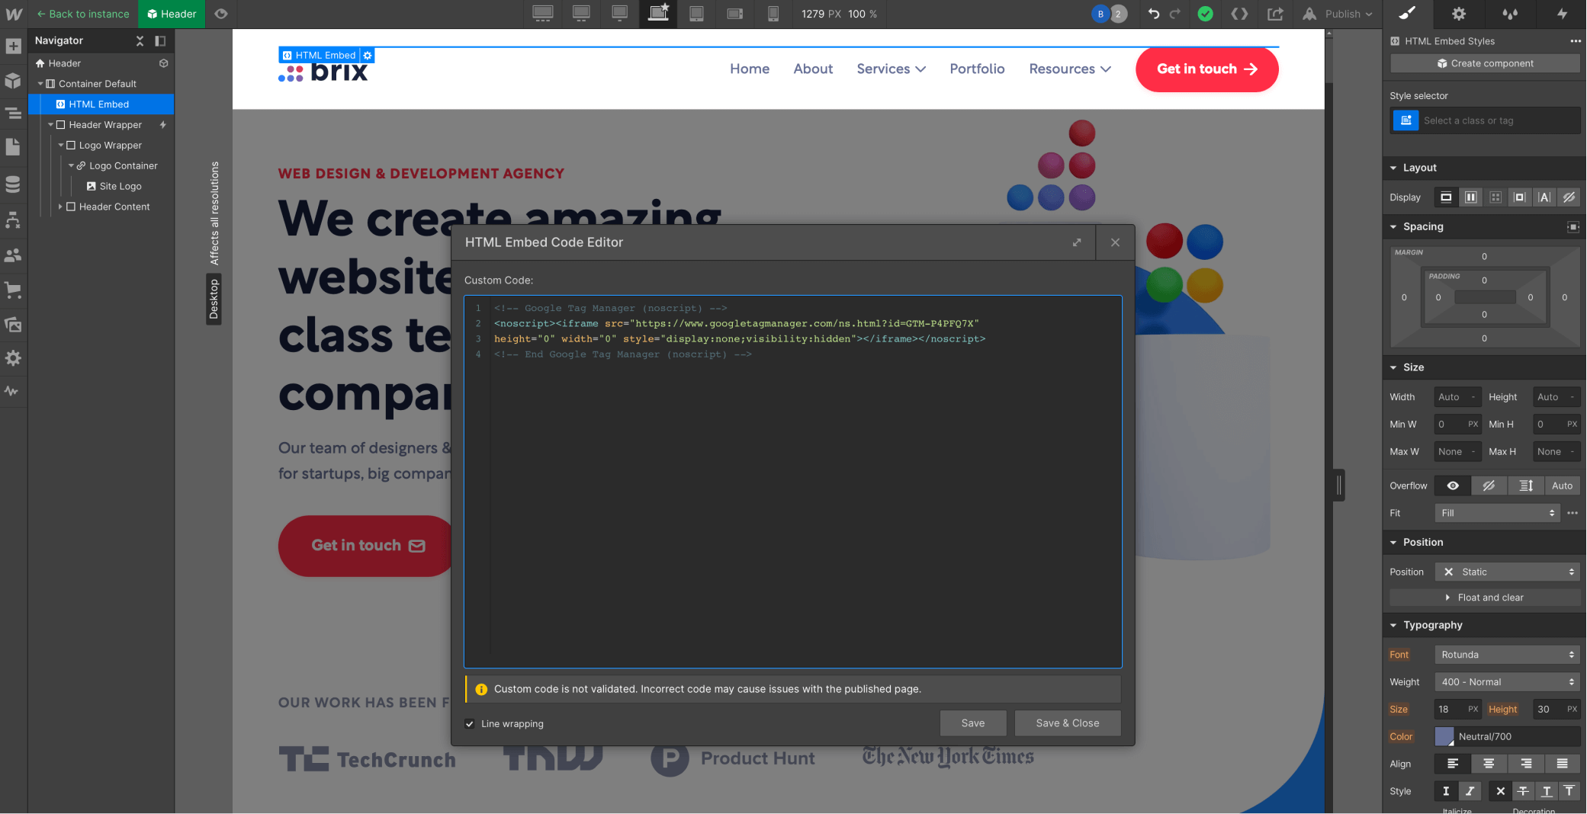Open the Font dropdown in Typography
The height and width of the screenshot is (814, 1587).
[x=1506, y=654]
